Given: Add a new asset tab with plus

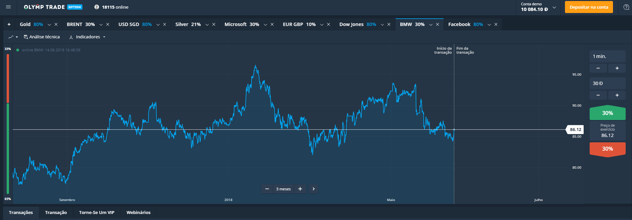Looking at the screenshot, I should (x=9, y=24).
